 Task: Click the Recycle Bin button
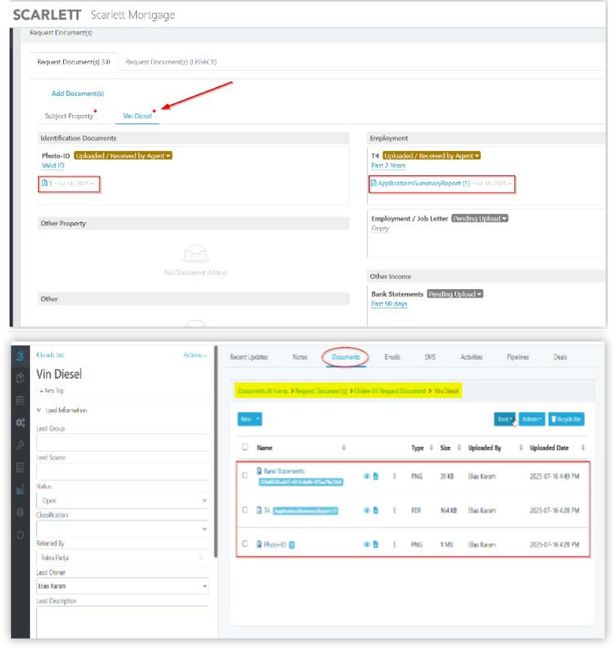pyautogui.click(x=565, y=419)
